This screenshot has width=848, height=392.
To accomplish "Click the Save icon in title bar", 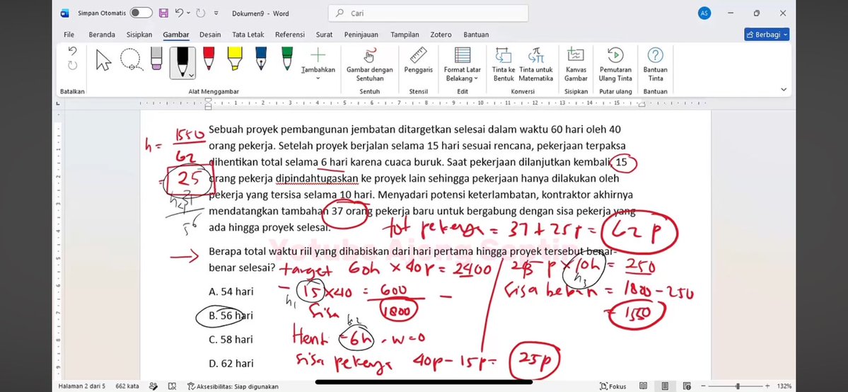I will click(164, 13).
